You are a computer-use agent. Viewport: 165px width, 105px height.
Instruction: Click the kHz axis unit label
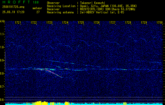coord(2,21)
